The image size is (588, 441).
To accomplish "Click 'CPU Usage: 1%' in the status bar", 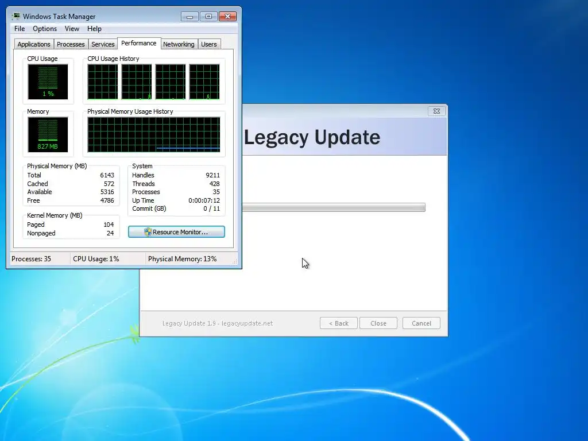I will pyautogui.click(x=96, y=259).
